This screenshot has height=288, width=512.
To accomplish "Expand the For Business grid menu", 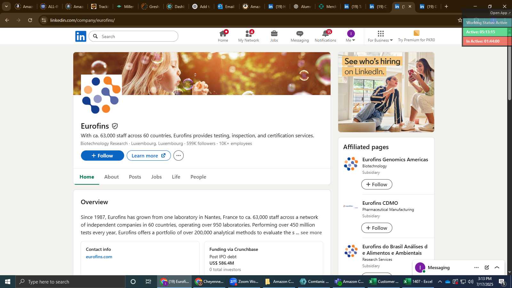I will [380, 36].
